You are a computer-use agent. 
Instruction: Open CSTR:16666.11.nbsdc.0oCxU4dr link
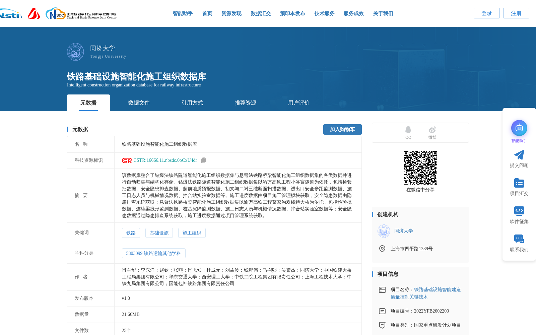[x=165, y=160]
